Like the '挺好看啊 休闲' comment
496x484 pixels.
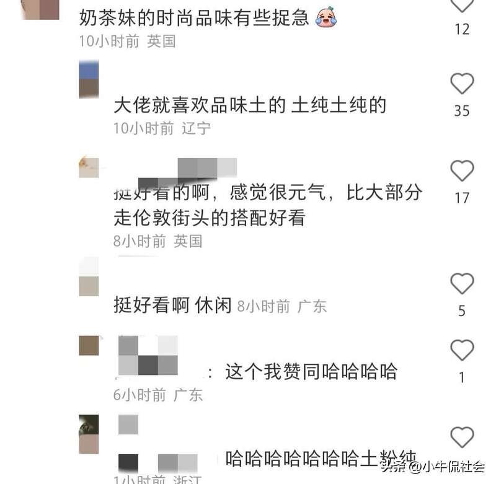462,283
